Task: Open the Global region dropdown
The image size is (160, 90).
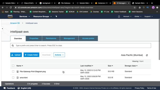Action: pos(138,16)
